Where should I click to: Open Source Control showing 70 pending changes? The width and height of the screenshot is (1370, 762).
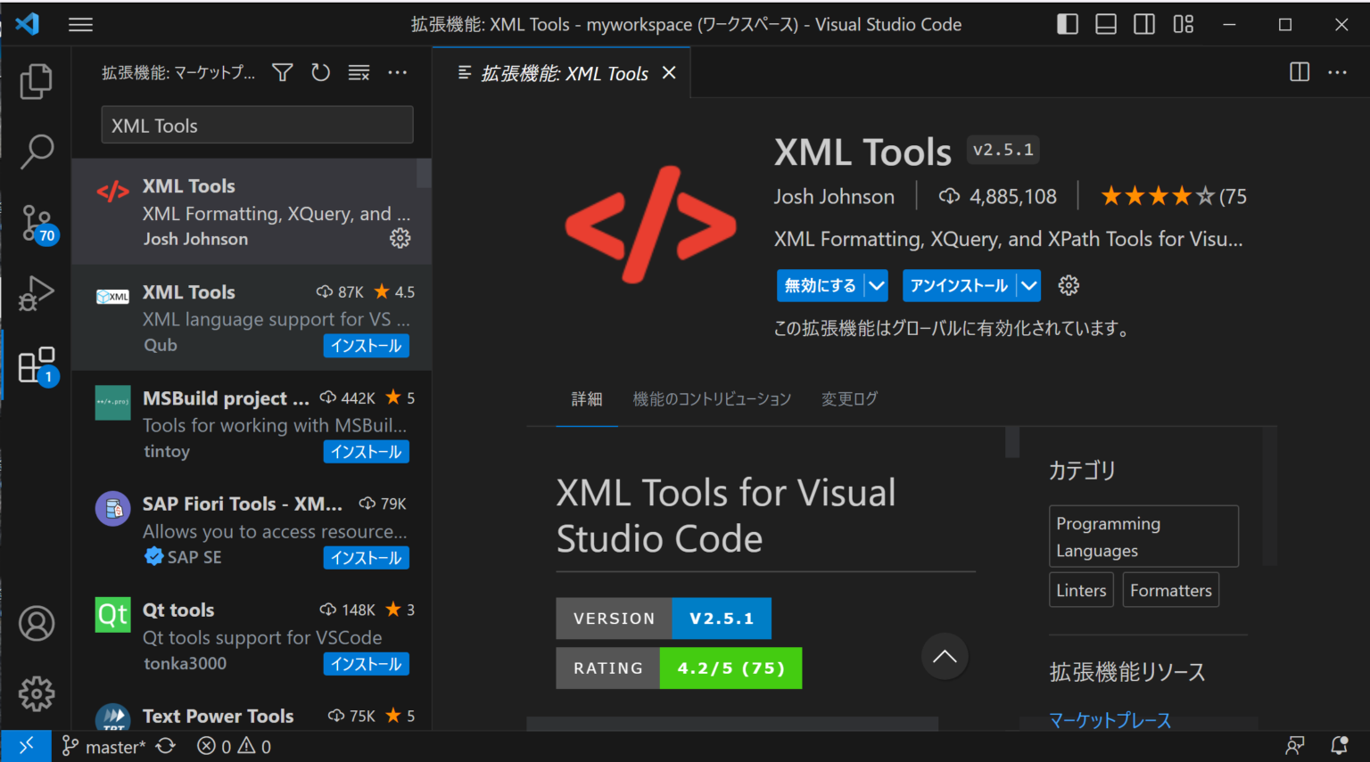36,223
